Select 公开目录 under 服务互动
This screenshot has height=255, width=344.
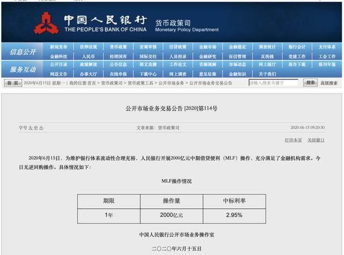point(59,65)
